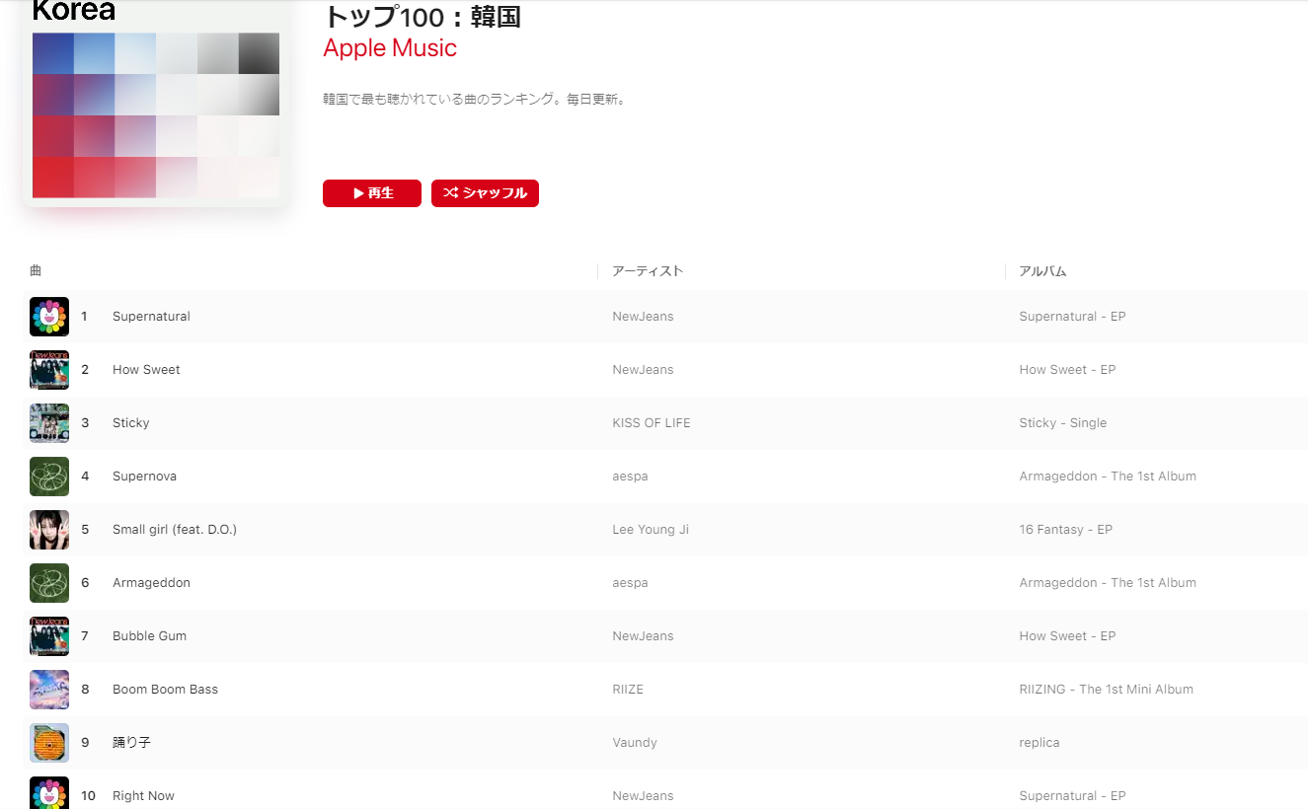Click the 踊り子 track album artwork

point(49,743)
